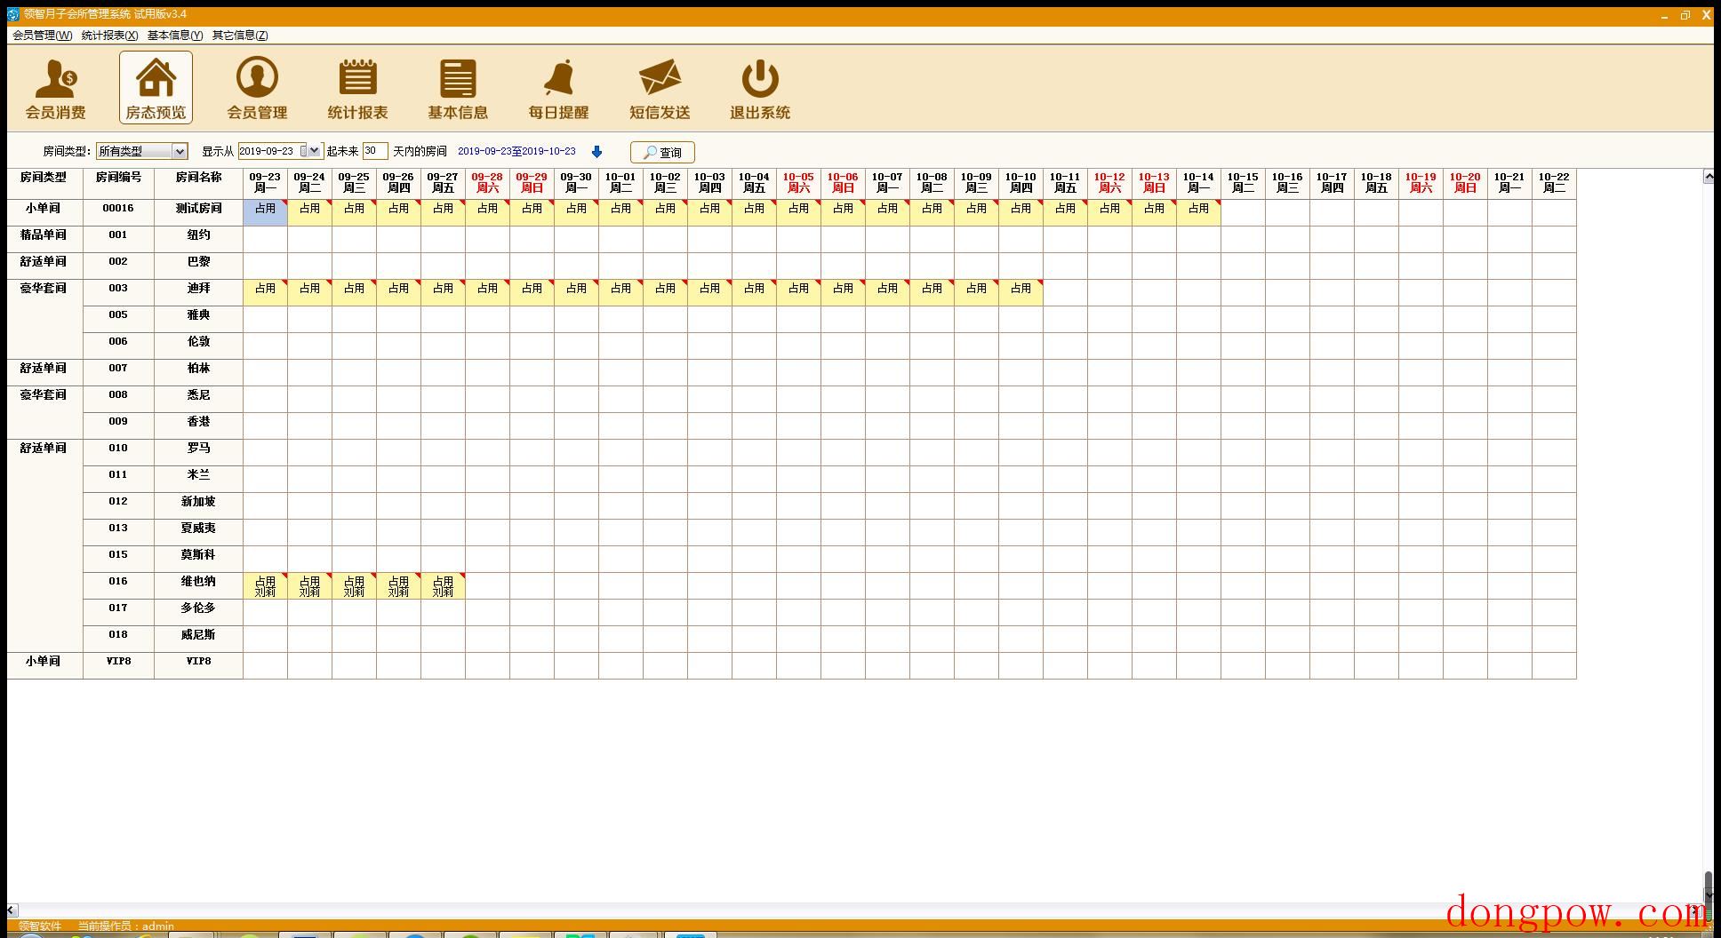Open the 会员管理(W) menu
The width and height of the screenshot is (1721, 938).
coord(43,36)
